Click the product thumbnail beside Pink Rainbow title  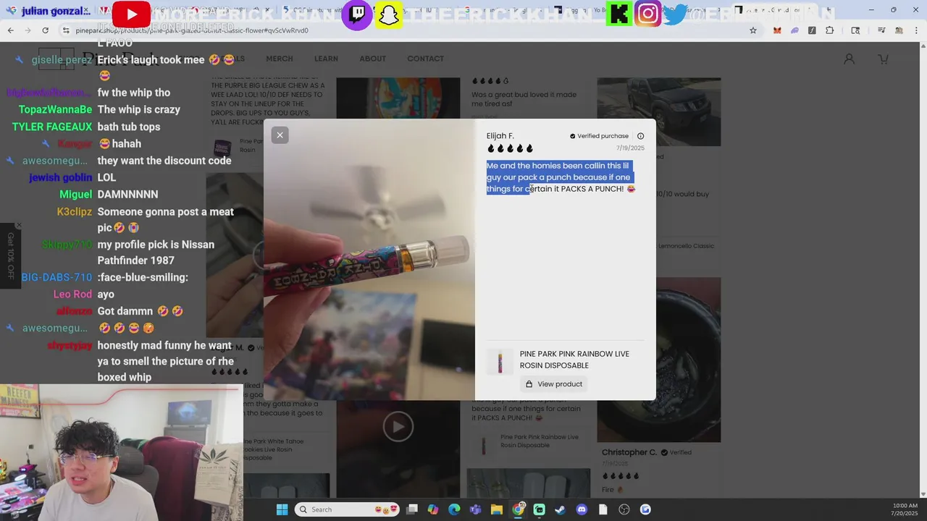(x=500, y=360)
